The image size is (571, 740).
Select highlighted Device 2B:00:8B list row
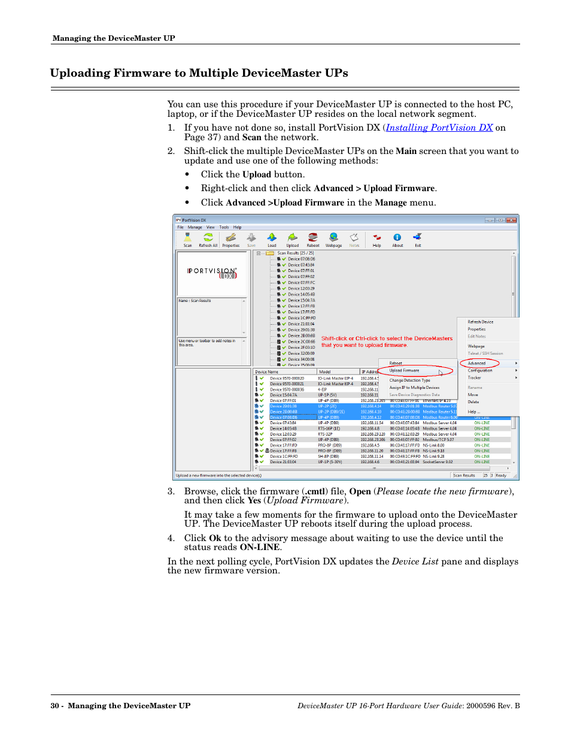pyautogui.click(x=356, y=412)
